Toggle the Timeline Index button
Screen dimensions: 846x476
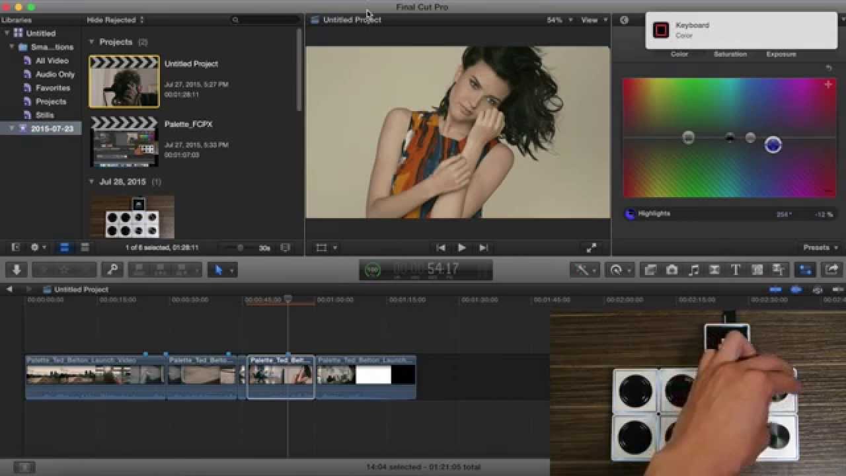24,467
